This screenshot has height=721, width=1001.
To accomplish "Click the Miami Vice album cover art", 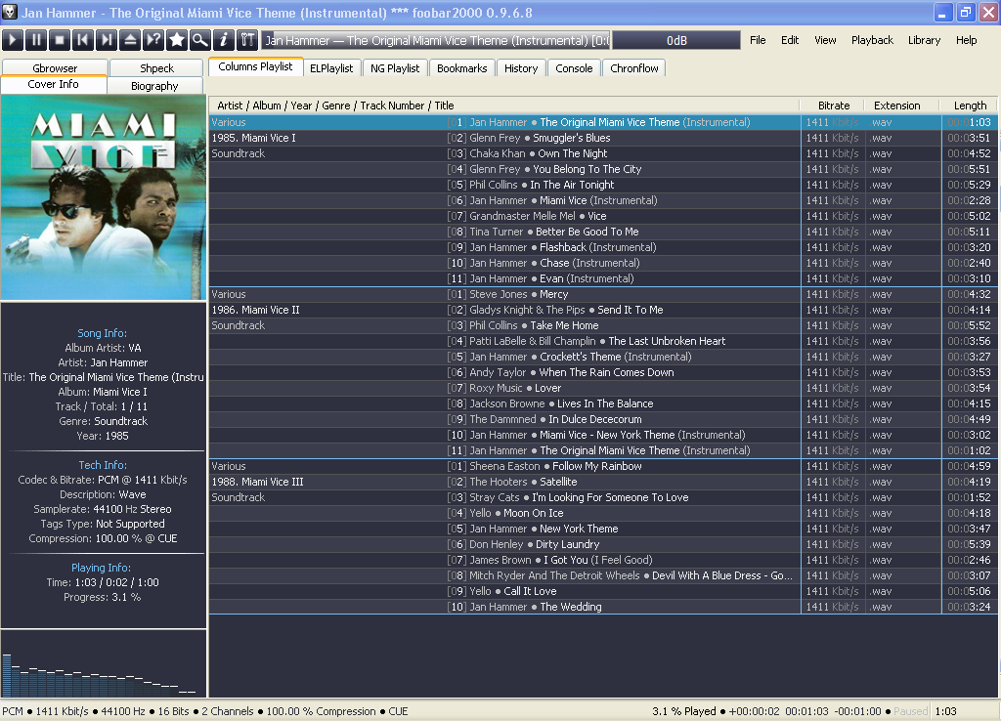I will pyautogui.click(x=104, y=197).
